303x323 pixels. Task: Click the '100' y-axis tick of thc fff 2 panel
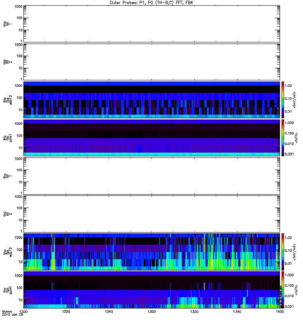point(19,208)
